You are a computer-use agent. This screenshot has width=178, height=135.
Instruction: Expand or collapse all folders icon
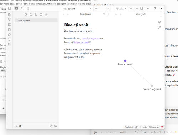tap(46, 15)
